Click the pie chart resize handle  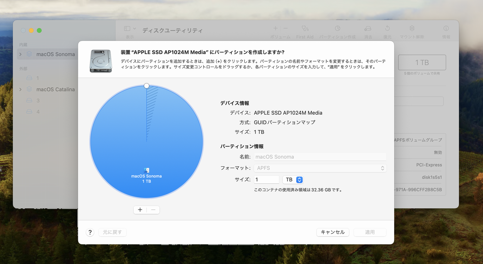pyautogui.click(x=147, y=86)
